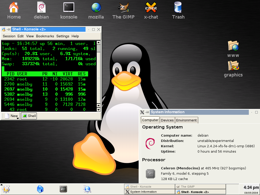The height and width of the screenshot is (195, 260).
Task: Maximize the System Information window
Action: pyautogui.click(x=256, y=112)
